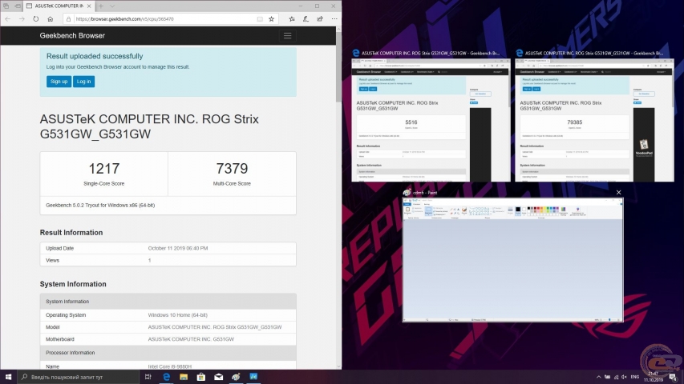Click the Geekbench Browser brand link
Viewport: 684px width, 384px height.
pyautogui.click(x=72, y=36)
